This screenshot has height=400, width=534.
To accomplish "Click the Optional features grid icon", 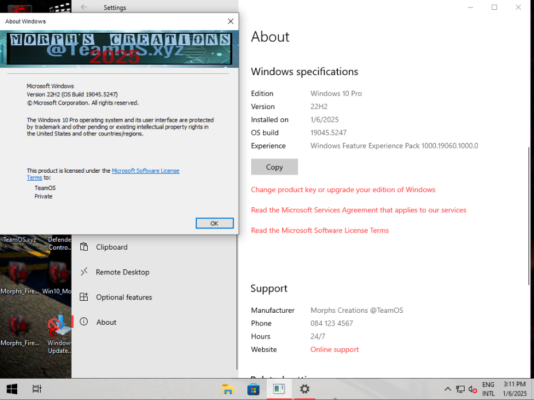I will pyautogui.click(x=84, y=297).
